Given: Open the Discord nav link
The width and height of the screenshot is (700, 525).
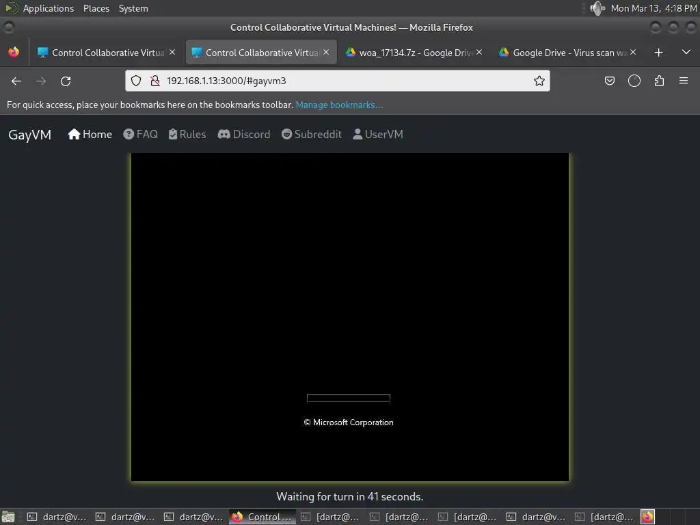Looking at the screenshot, I should [x=244, y=135].
